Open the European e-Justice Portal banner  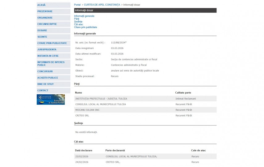(51, 100)
